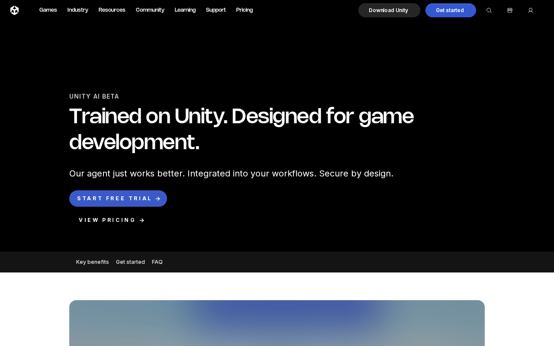Viewport: 554px width, 346px height.
Task: Jump to Key benefits section
Action: tap(93, 262)
